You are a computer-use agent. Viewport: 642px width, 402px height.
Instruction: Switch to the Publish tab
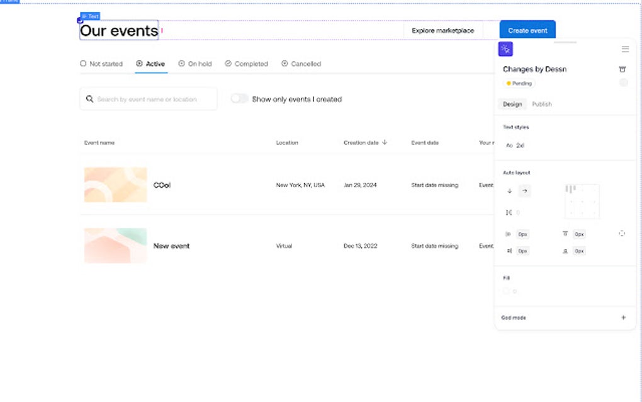click(541, 104)
